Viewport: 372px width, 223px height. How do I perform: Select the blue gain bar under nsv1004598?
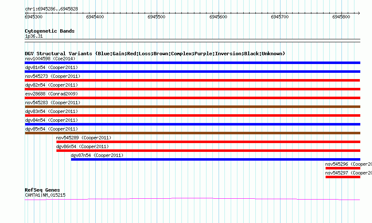click(192, 63)
